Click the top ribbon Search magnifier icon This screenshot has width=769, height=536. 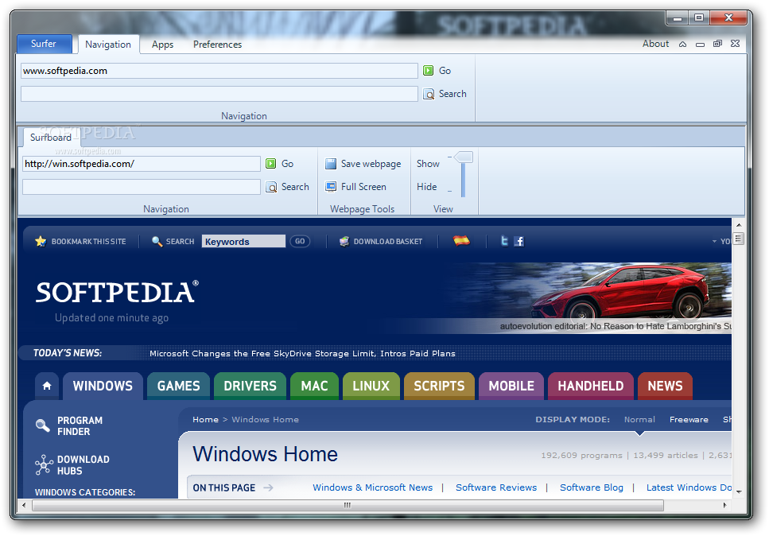coord(429,94)
